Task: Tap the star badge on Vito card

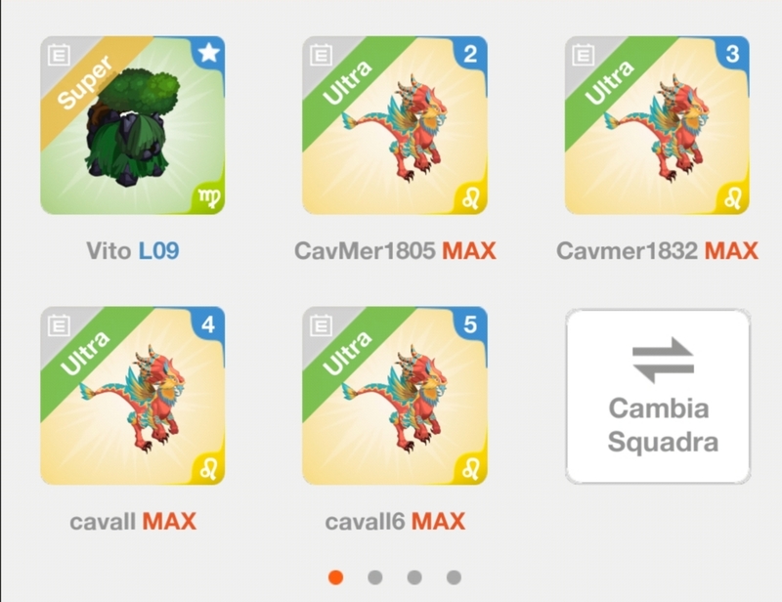Action: click(208, 53)
